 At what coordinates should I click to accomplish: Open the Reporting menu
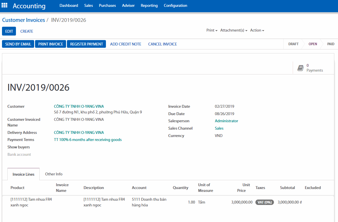(149, 6)
